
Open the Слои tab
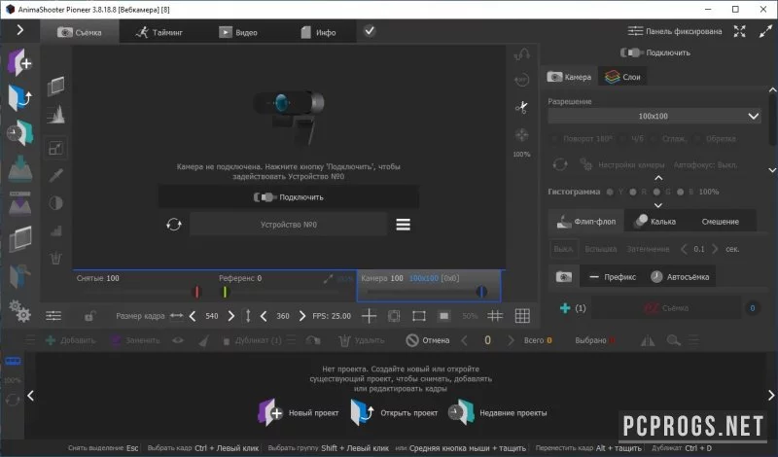[x=622, y=77]
